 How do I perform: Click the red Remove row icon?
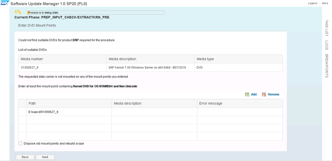264,94
